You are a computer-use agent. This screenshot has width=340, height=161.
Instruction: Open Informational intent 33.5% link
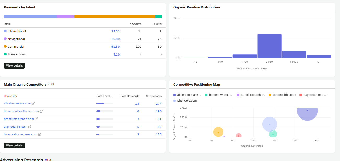coord(116,31)
